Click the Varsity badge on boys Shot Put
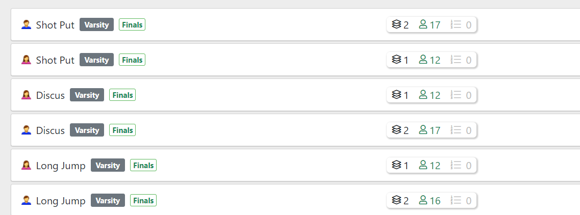Image resolution: width=580 pixels, height=215 pixels. [x=96, y=24]
